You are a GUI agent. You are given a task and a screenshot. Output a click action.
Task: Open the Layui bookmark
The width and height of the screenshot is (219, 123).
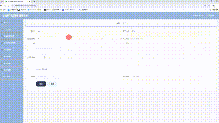(52, 10)
